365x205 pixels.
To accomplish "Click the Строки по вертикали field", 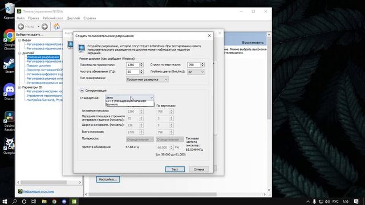I will [194, 65].
